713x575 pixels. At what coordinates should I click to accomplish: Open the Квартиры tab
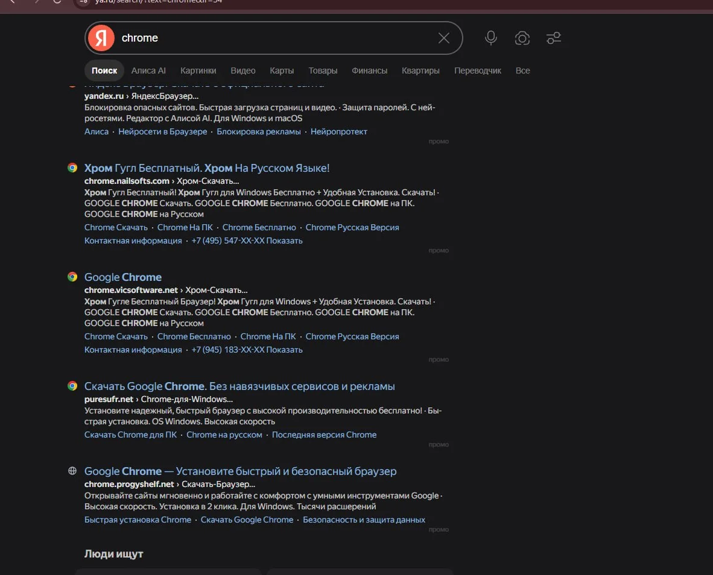coord(420,71)
